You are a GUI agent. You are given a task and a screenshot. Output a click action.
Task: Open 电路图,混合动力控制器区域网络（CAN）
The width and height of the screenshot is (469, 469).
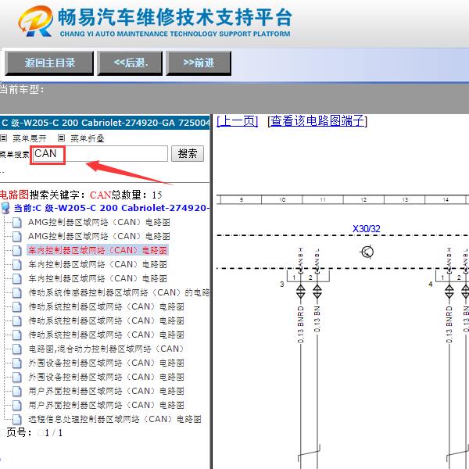point(106,349)
